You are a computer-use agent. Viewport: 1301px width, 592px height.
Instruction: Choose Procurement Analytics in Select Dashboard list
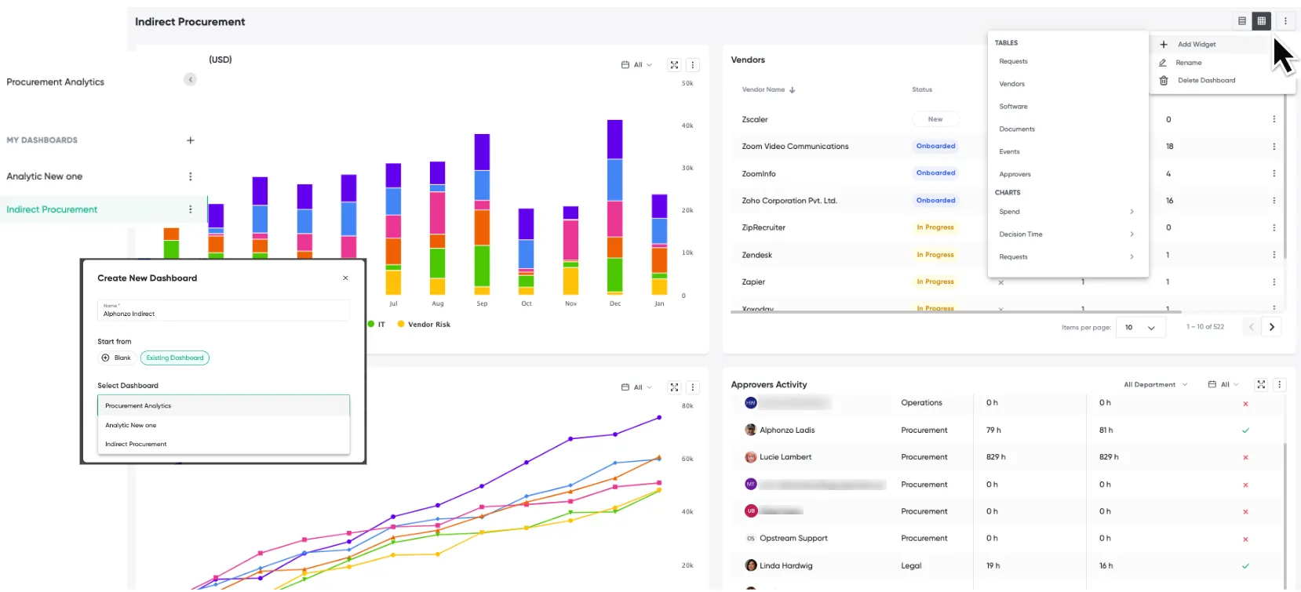tap(224, 405)
